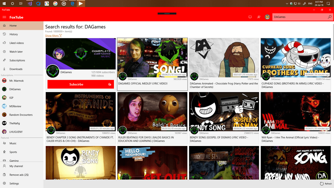
Task: Open the Mr. Marmok subscription channel
Action: pyautogui.click(x=22, y=81)
